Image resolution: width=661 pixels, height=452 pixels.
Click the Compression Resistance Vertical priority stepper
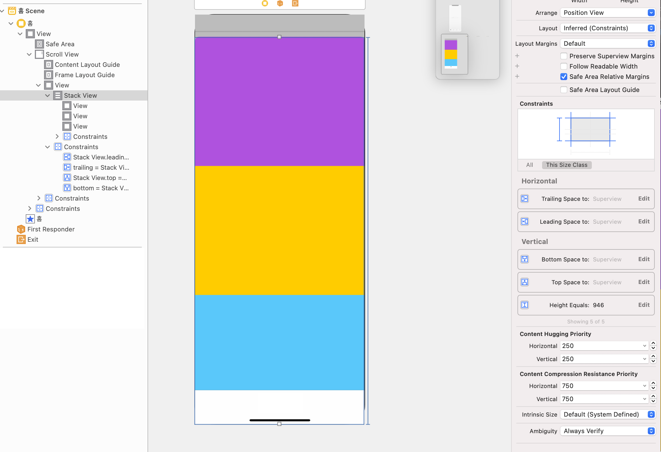653,399
